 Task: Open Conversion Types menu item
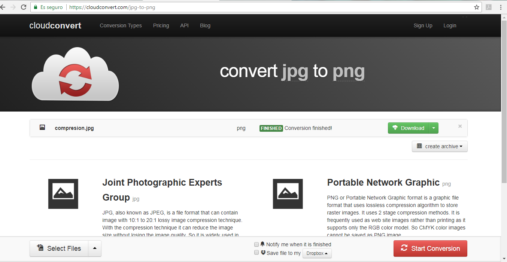point(121,25)
